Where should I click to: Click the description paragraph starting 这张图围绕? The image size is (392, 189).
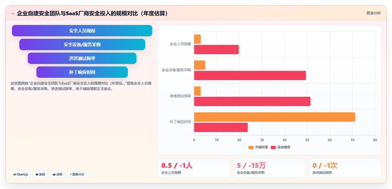(x=81, y=86)
